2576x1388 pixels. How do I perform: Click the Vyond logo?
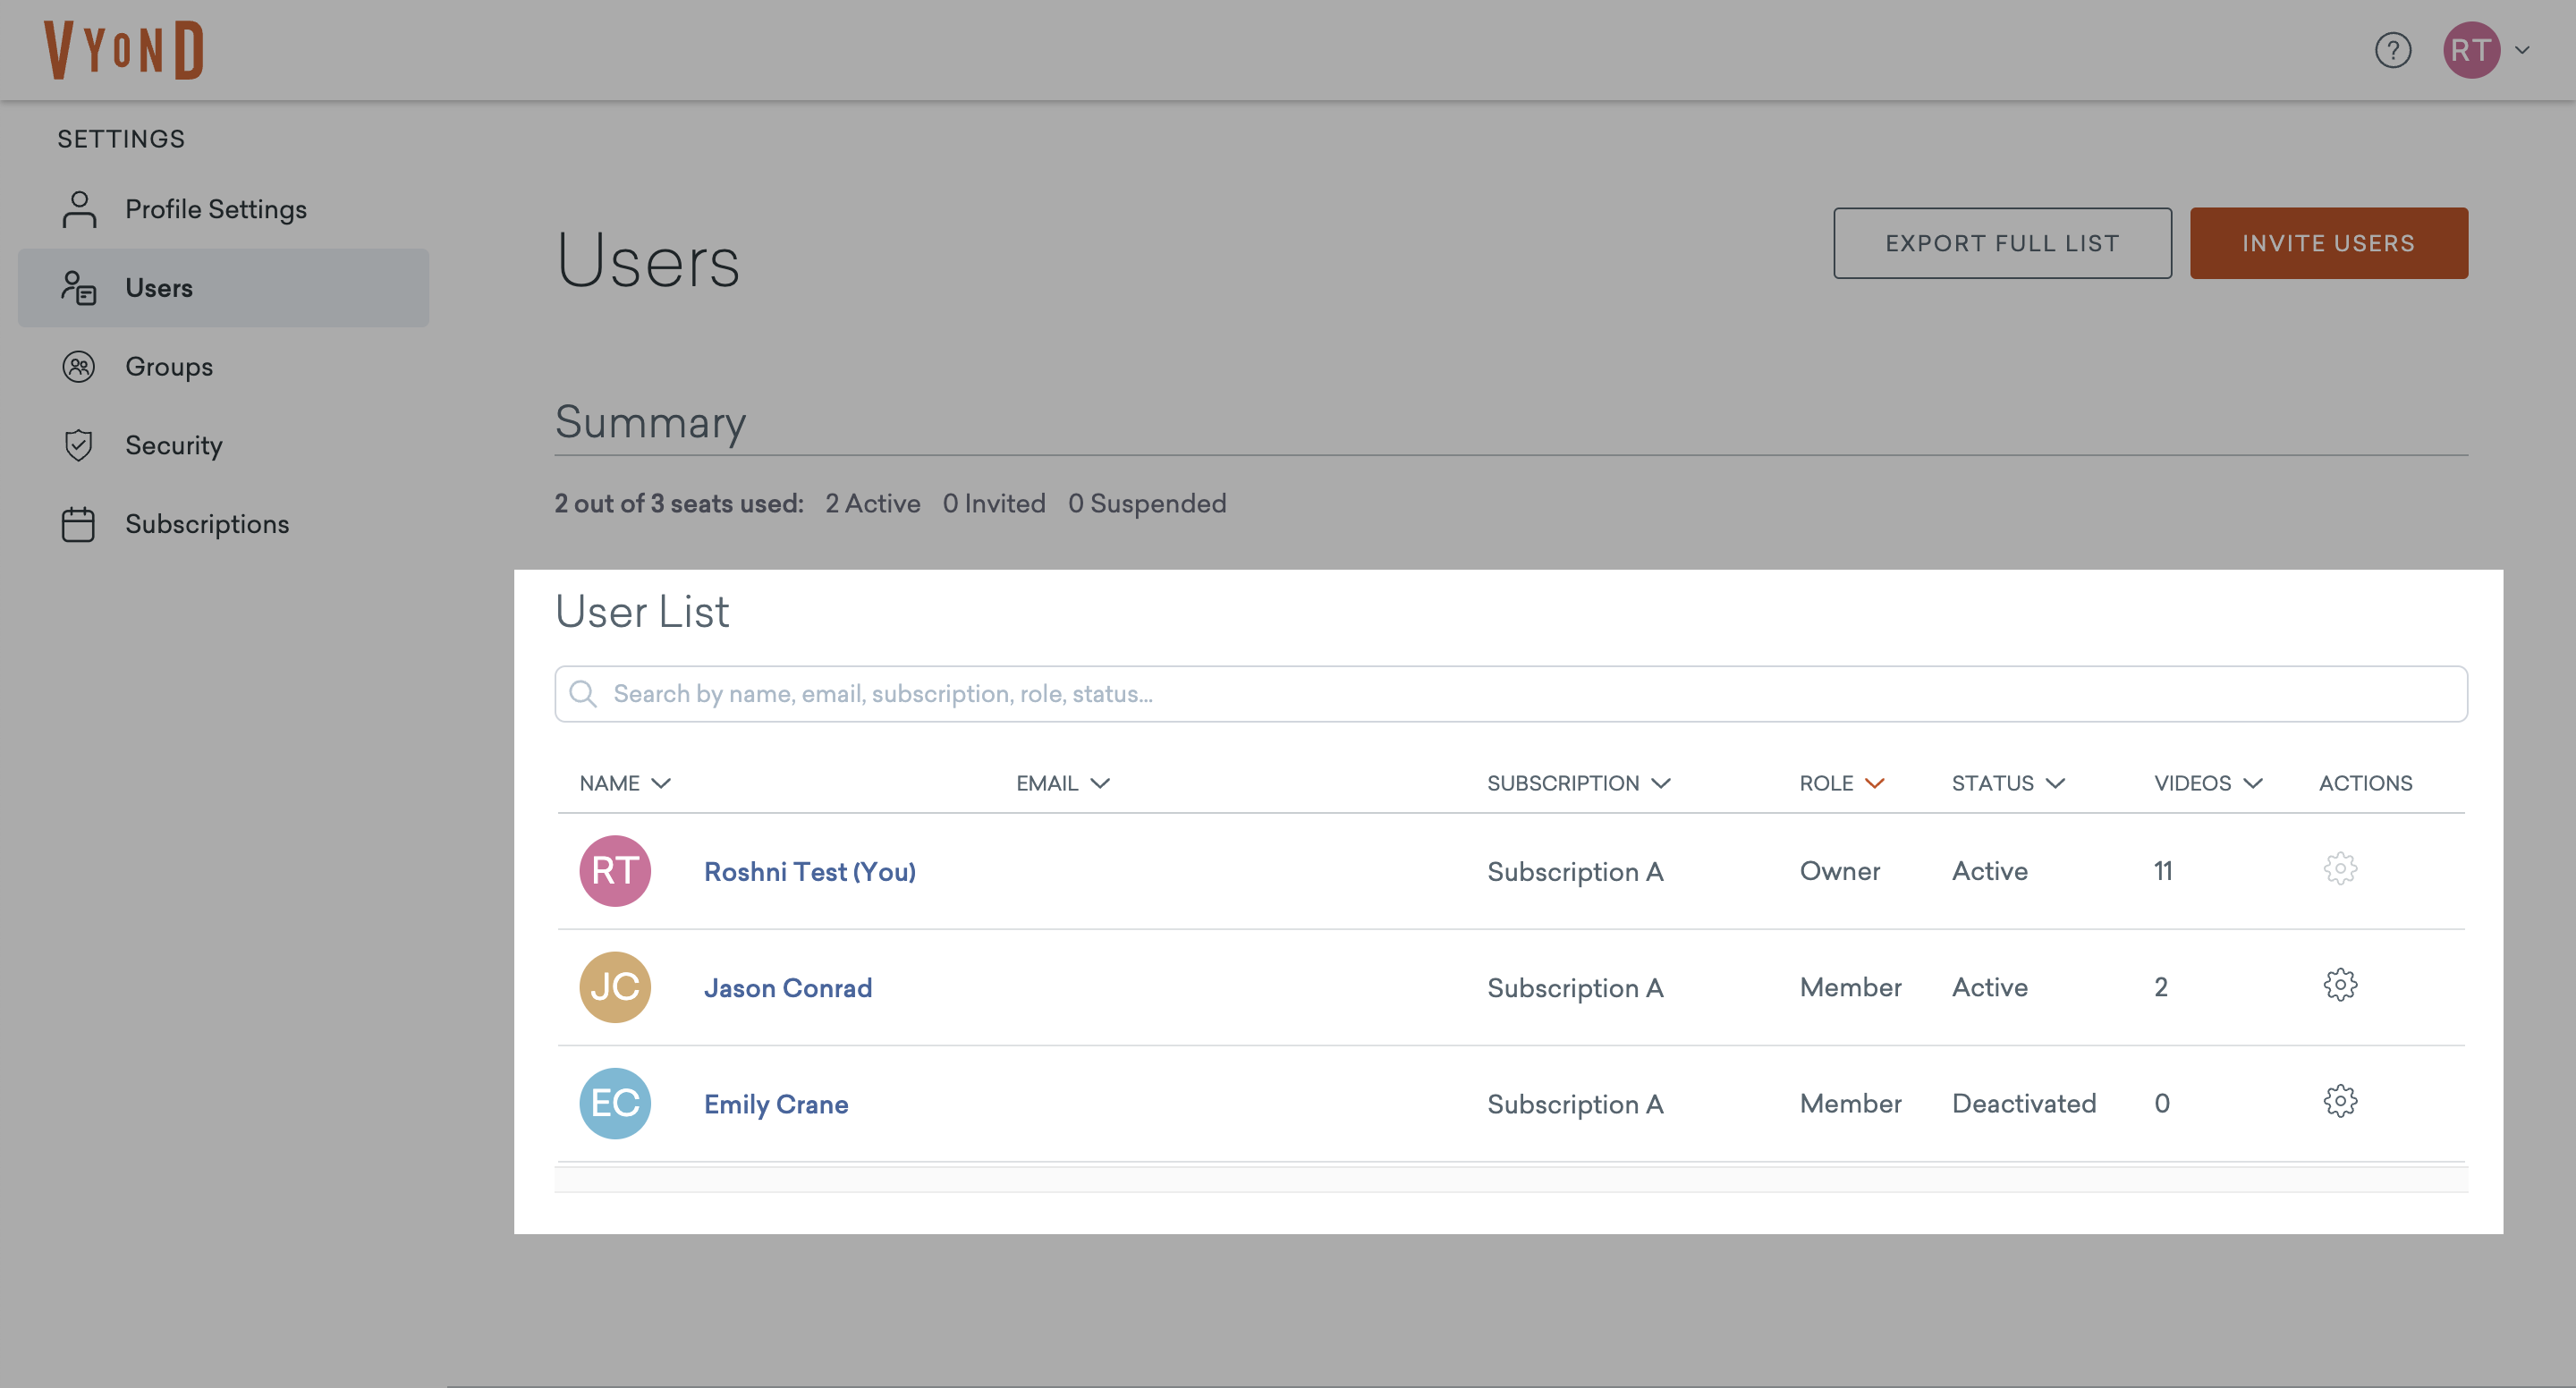point(124,50)
